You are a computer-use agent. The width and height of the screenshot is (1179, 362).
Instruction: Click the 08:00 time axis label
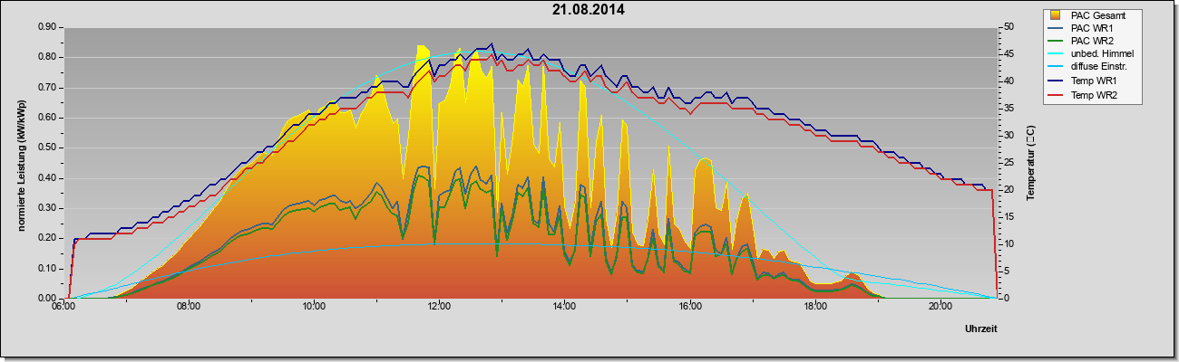pos(189,306)
